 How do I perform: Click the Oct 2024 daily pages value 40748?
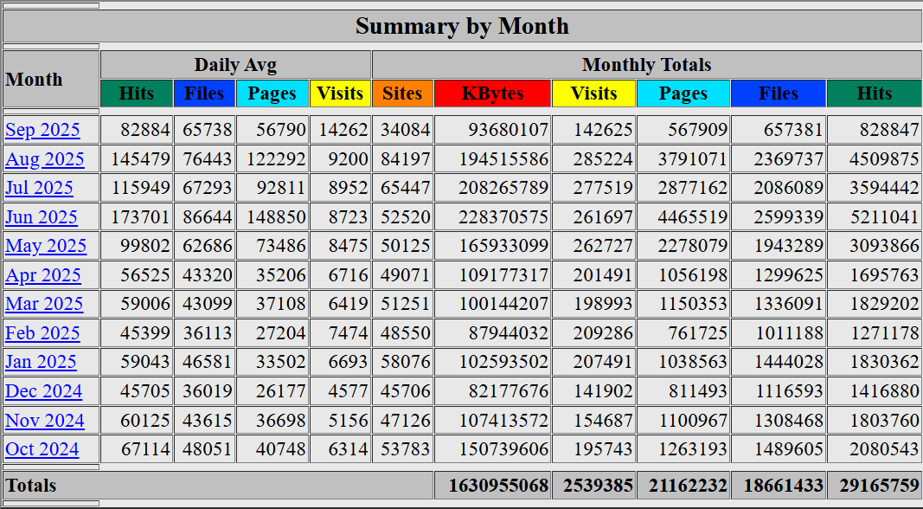pyautogui.click(x=281, y=449)
